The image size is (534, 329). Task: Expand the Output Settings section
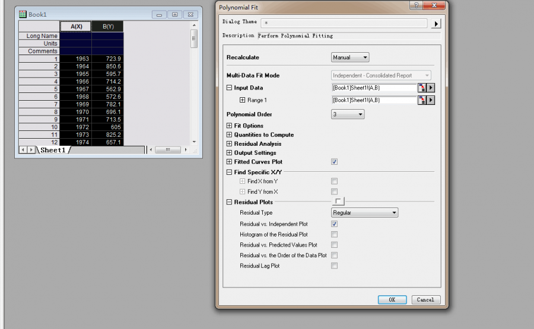[229, 153]
